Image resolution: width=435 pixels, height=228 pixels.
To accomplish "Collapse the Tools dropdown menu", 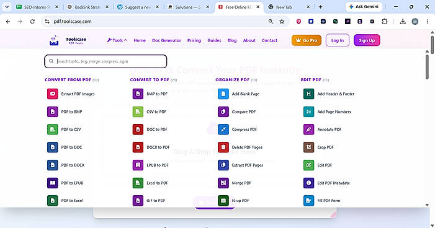I will coord(117,40).
